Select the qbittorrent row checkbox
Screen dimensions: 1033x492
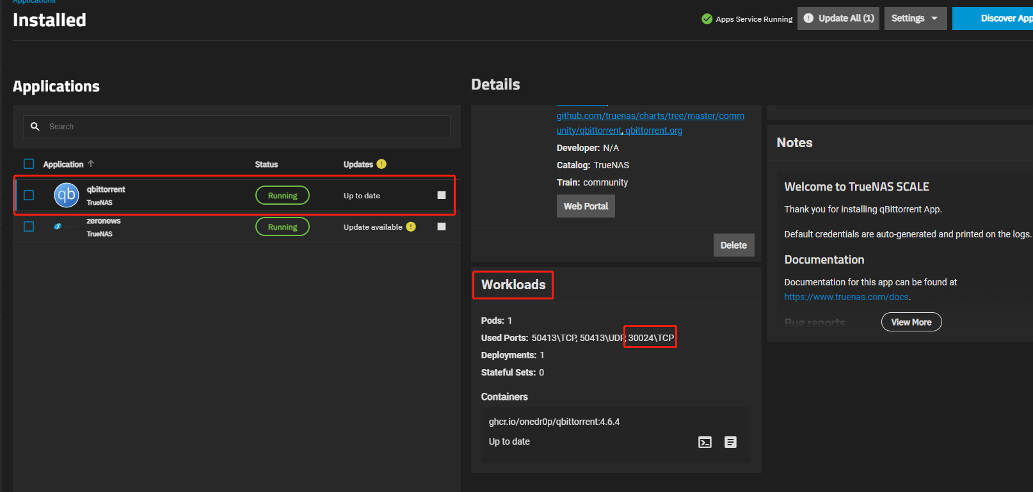pyautogui.click(x=29, y=195)
